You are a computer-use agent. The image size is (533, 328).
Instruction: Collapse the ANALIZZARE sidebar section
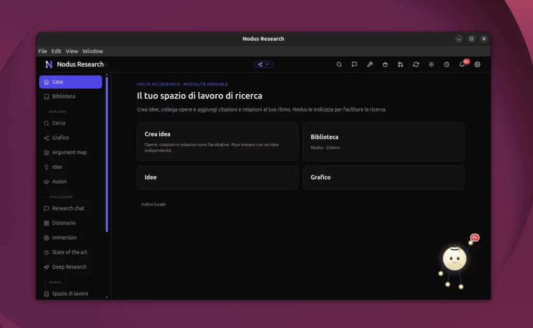tap(58, 197)
